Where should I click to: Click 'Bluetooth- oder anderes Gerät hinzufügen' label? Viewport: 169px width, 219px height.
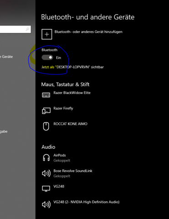point(88,32)
